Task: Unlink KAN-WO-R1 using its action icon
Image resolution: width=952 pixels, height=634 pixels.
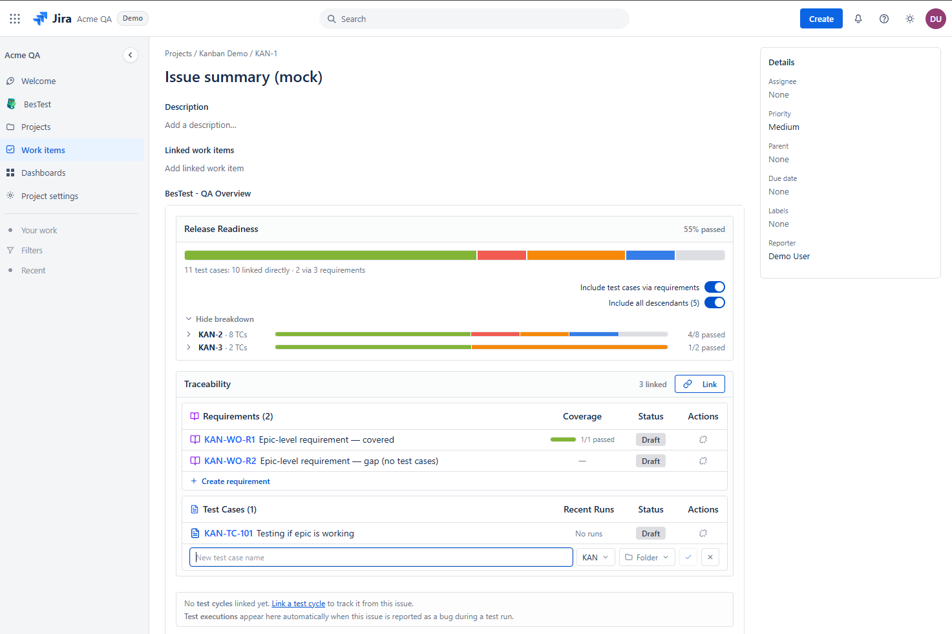Action: (x=703, y=439)
